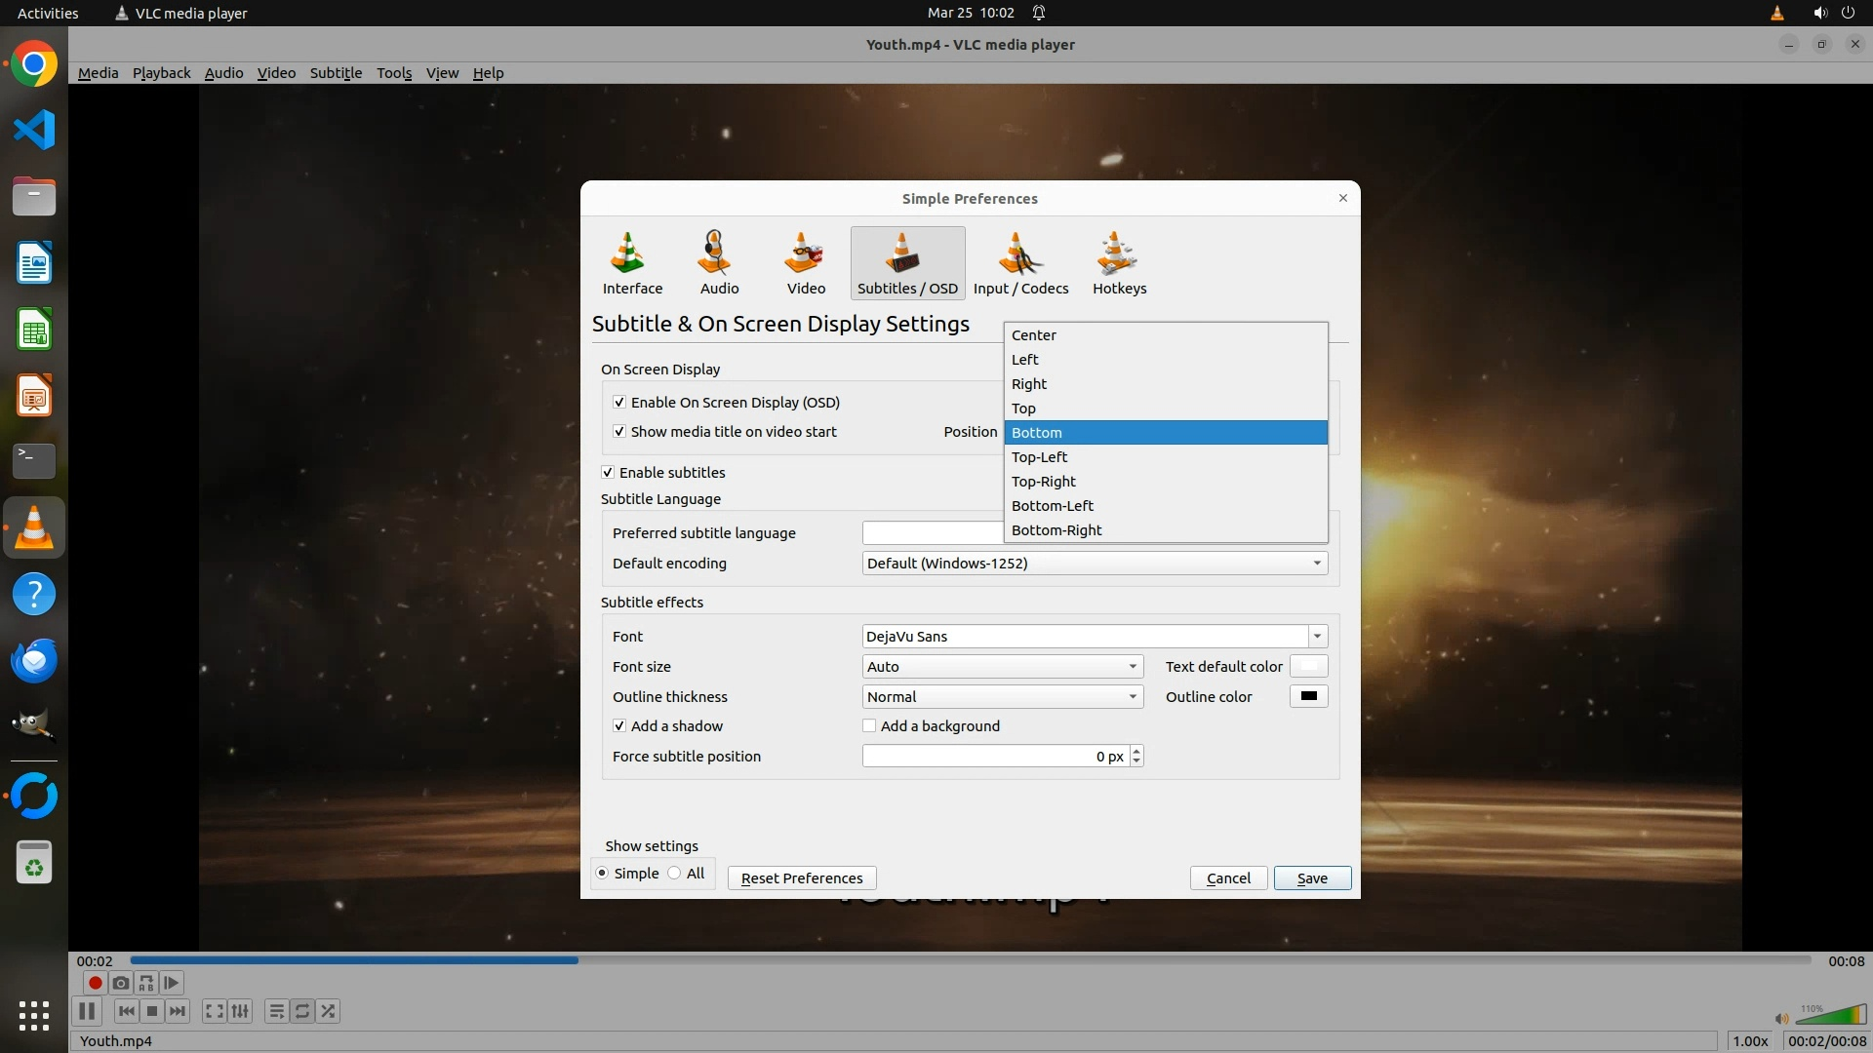Expand the Outline thickness dropdown

pos(1002,696)
